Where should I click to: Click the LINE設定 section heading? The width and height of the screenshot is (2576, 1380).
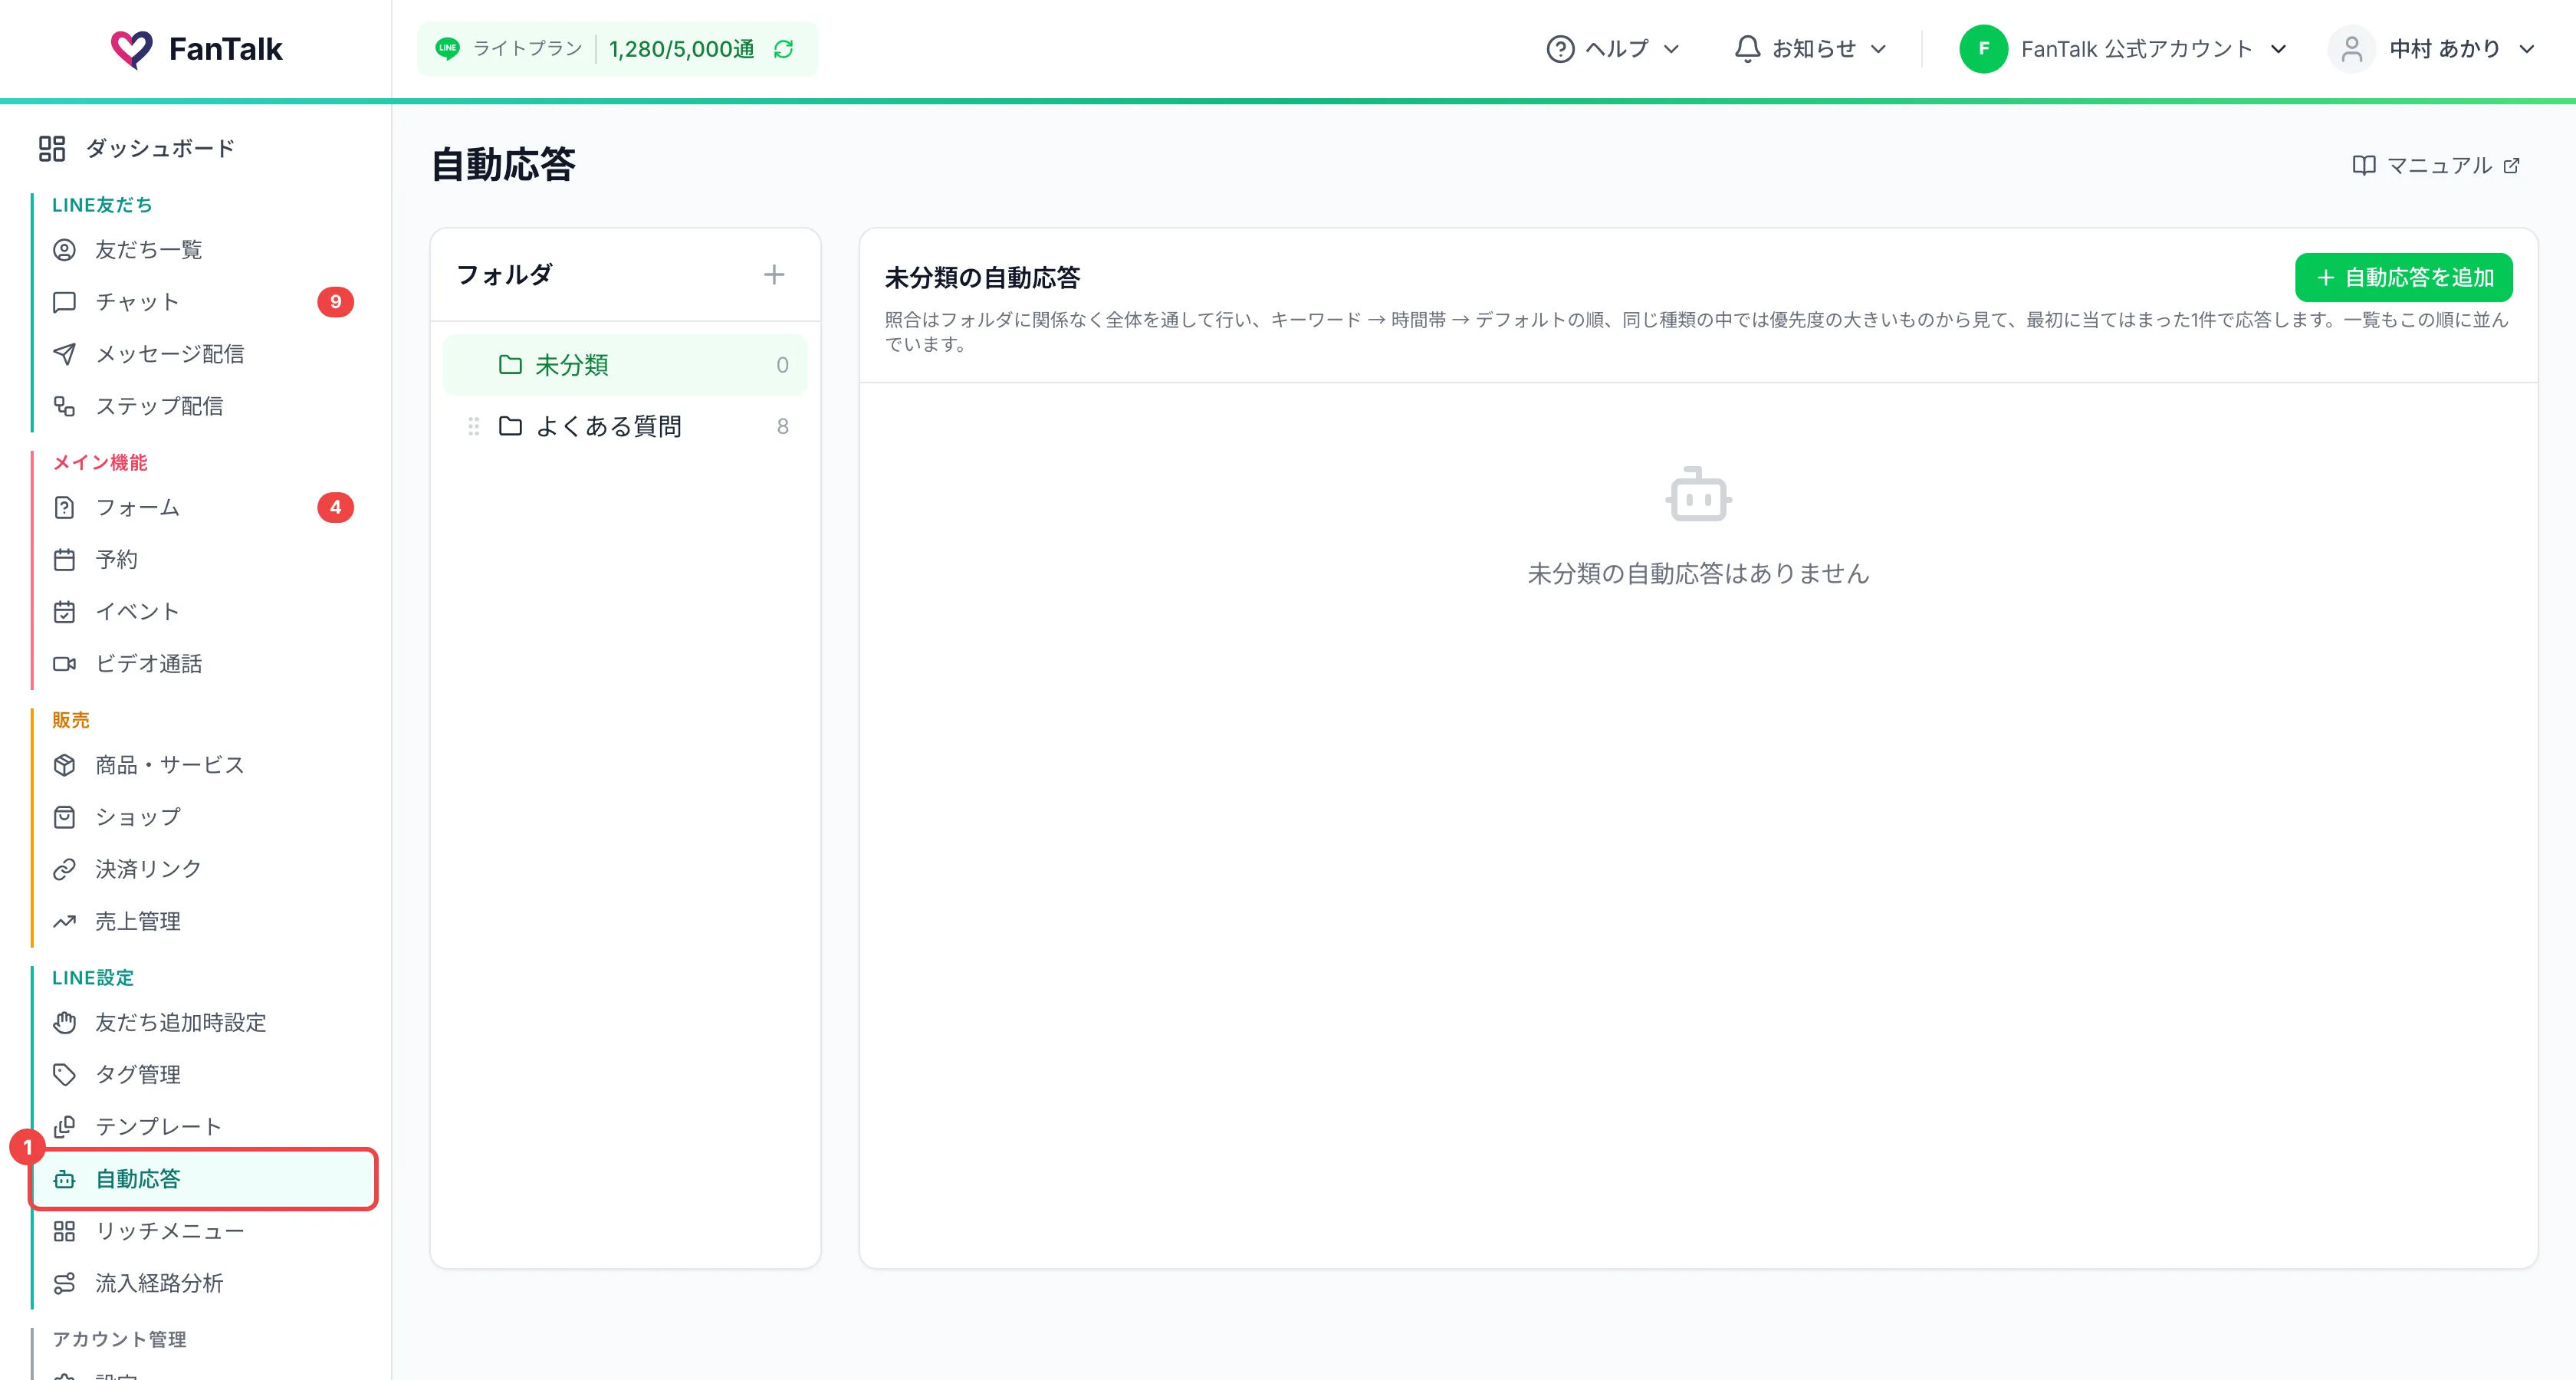point(93,978)
